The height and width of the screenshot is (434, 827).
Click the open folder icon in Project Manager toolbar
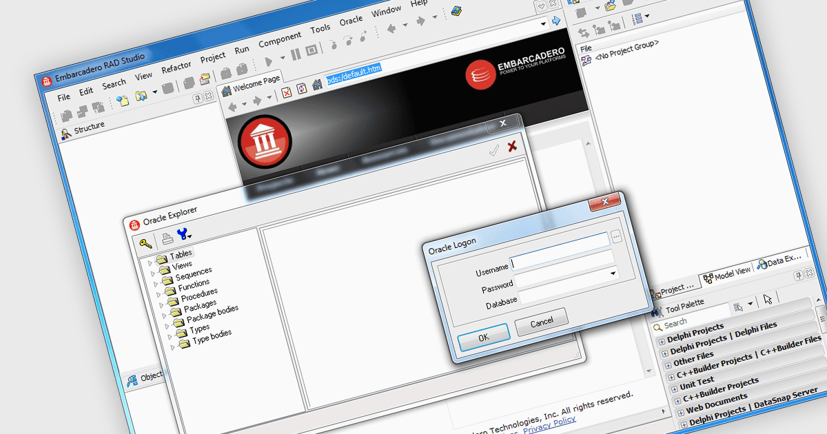pos(610,6)
